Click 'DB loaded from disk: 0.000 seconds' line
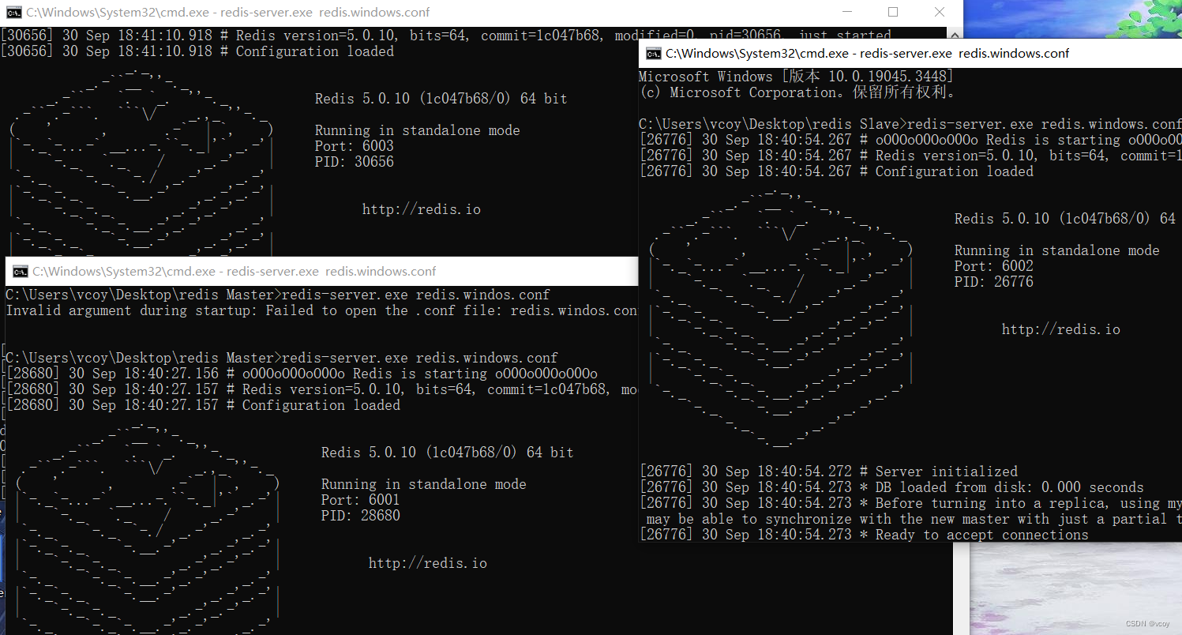Screen dimensions: 1182x635 click(891, 487)
